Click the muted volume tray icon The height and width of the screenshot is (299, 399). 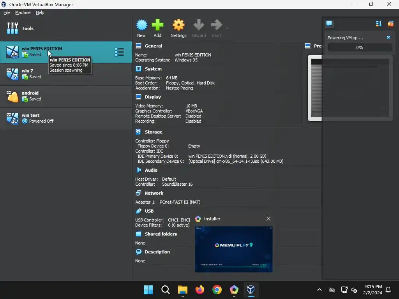tap(354, 290)
